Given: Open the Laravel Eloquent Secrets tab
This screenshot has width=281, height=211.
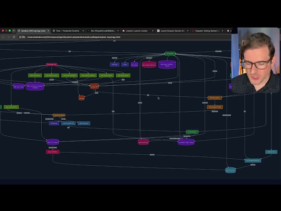Looking at the screenshot, I should (x=173, y=31).
